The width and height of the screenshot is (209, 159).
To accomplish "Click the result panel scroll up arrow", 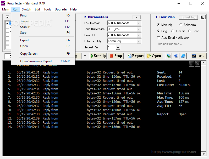I will (x=203, y=63).
